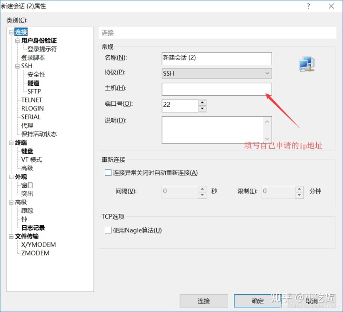Select X/YMODEM tree item
343x312 pixels.
[39, 245]
